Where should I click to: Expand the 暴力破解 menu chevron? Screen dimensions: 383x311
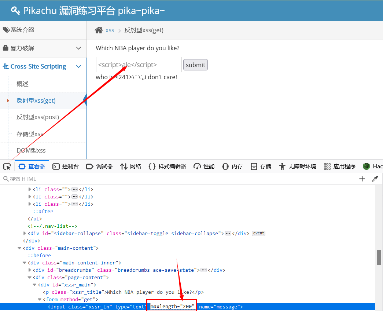[78, 48]
